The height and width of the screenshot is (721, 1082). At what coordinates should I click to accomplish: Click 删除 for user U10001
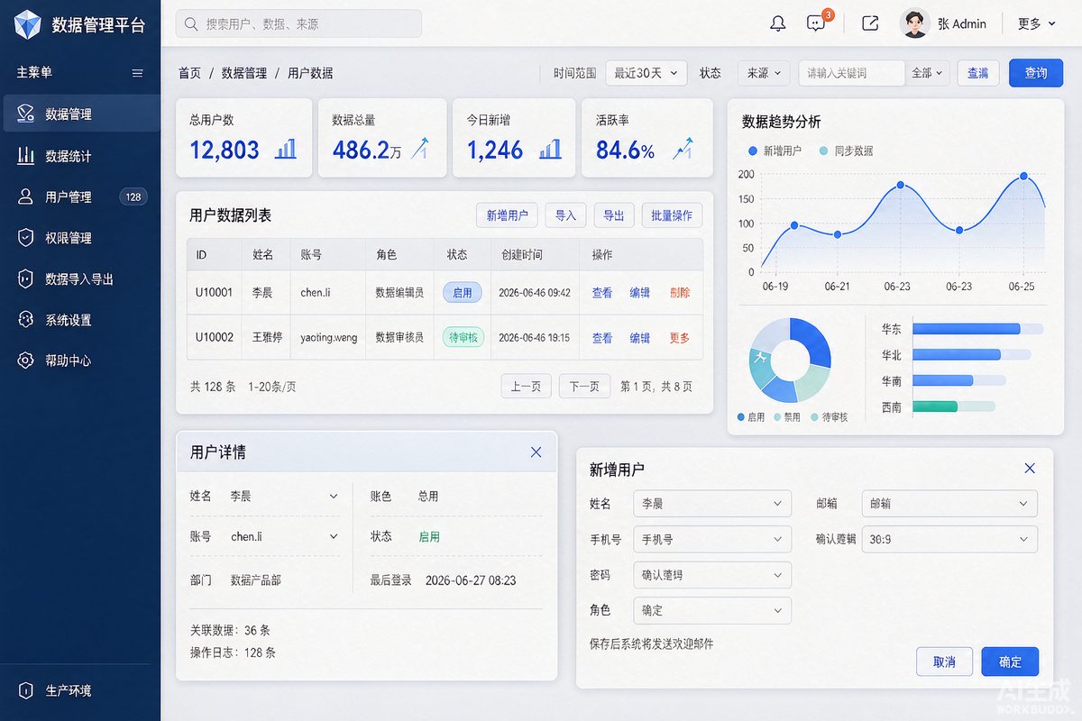680,292
